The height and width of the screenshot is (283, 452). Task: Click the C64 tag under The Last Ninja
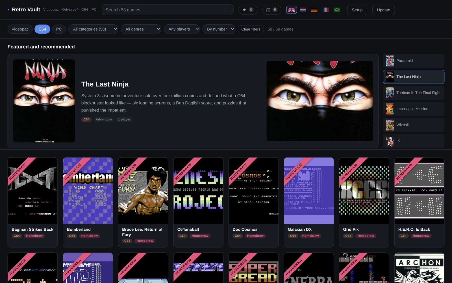coord(86,119)
